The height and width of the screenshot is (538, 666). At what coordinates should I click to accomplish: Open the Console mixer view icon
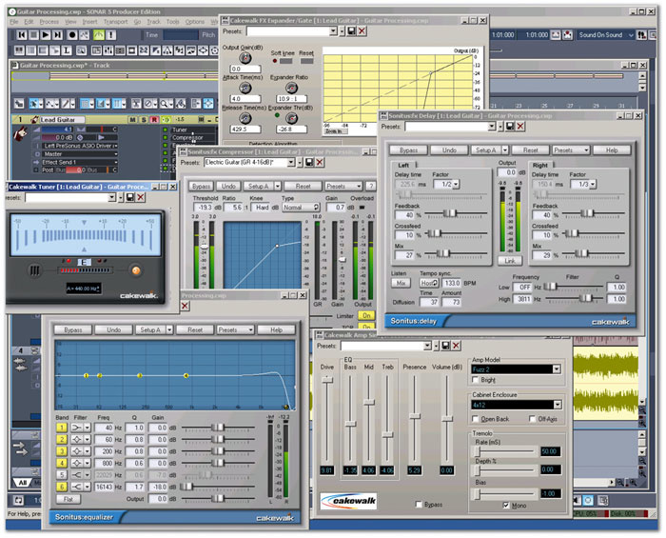(108, 50)
